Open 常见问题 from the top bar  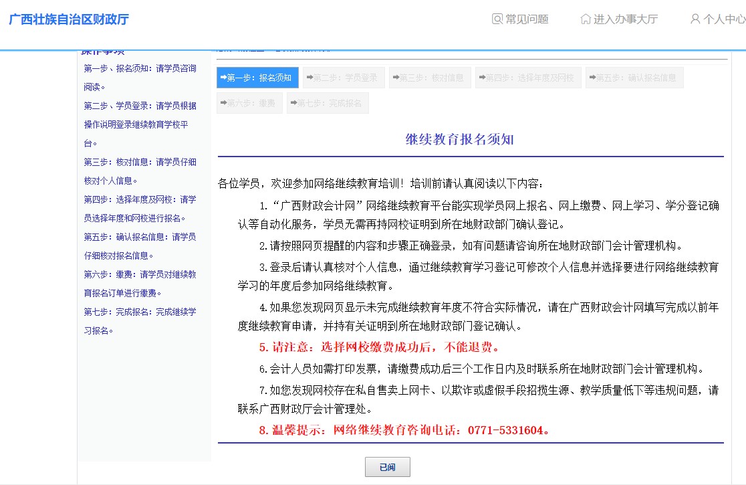[x=525, y=19]
